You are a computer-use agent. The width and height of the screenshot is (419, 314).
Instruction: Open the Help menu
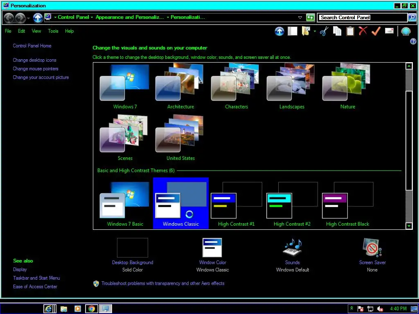pos(69,31)
